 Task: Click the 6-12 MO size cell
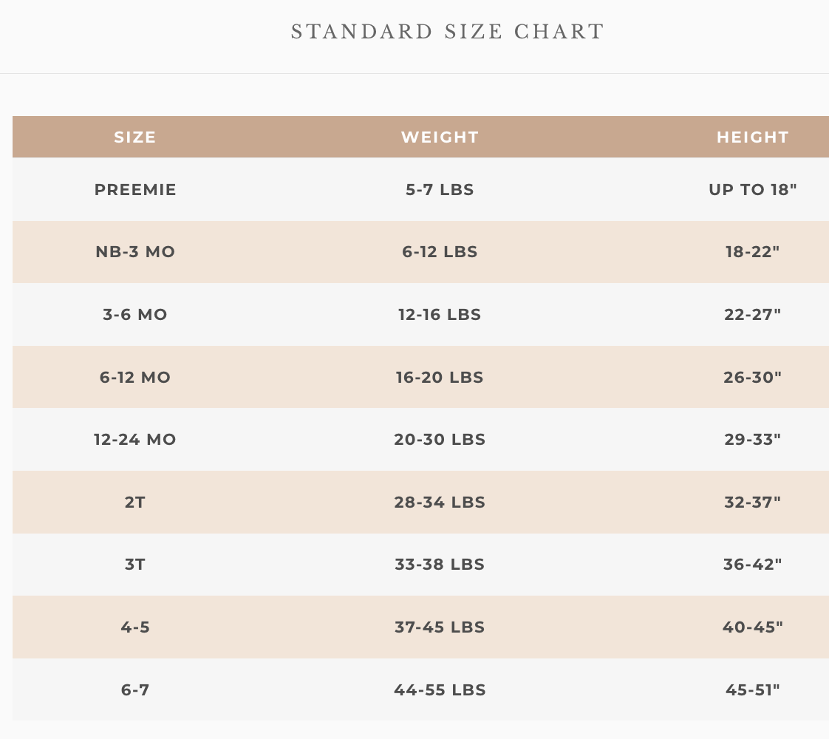click(135, 378)
